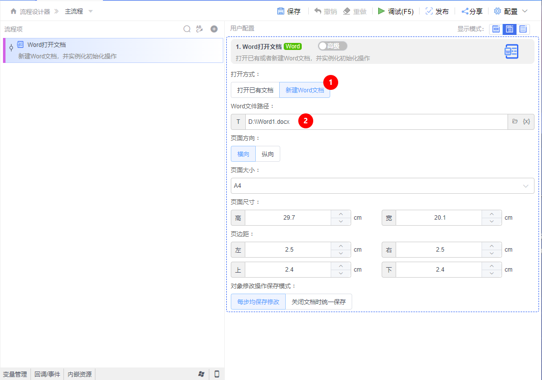Click the 保存 save icon in the toolbar
Image resolution: width=542 pixels, height=380 pixels.
tap(281, 10)
